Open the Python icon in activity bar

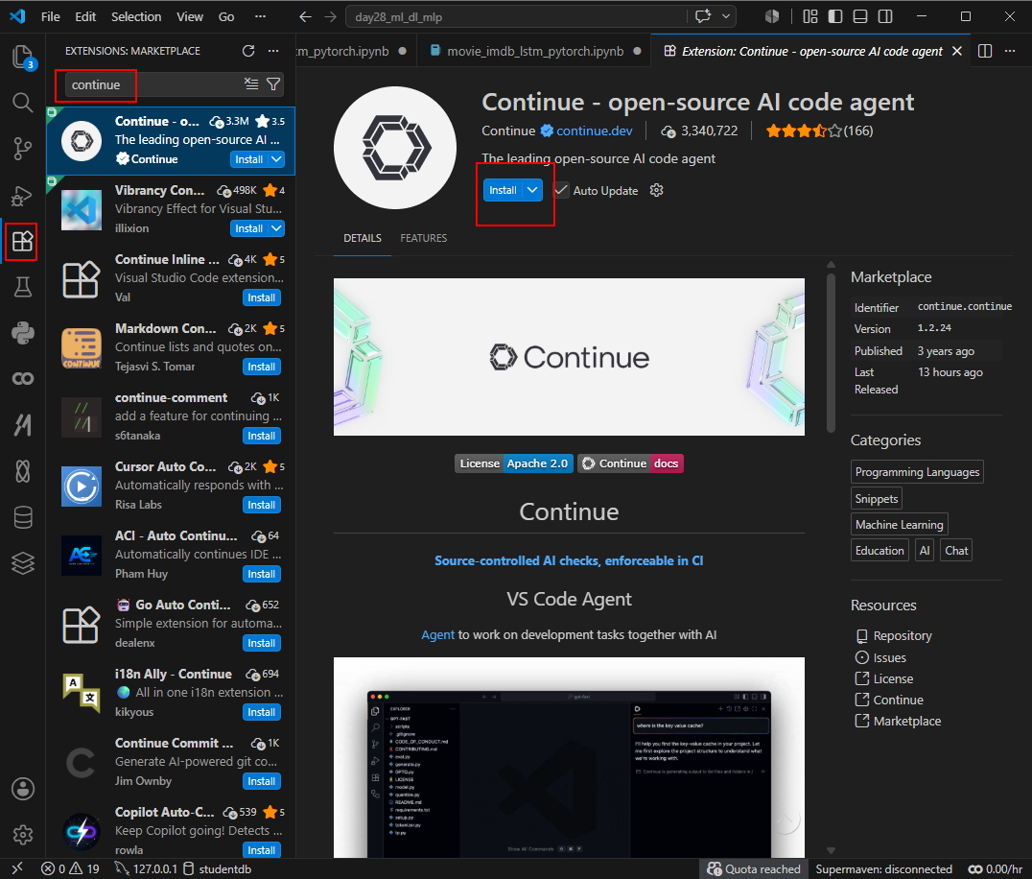22,333
